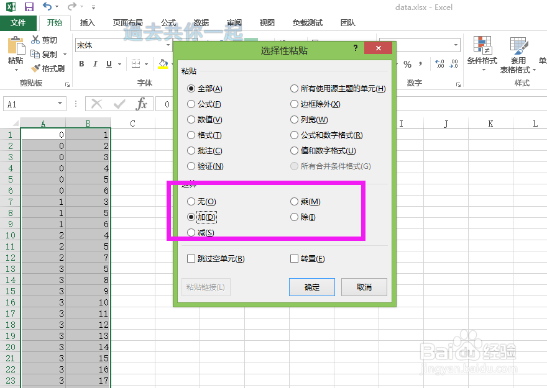The width and height of the screenshot is (547, 388).
Task: Open the border style dropdown arrow
Action: pos(147,63)
